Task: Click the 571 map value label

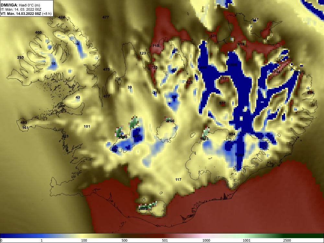Action: (x=214, y=36)
